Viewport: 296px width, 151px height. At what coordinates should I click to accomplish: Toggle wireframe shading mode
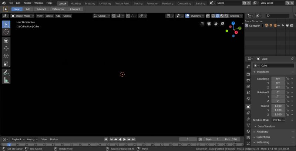213,16
